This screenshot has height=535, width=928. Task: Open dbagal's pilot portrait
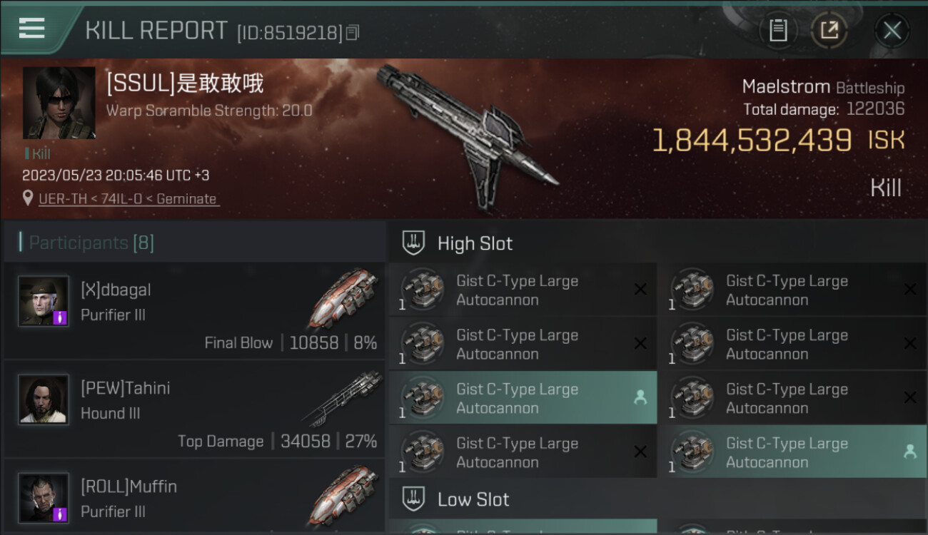44,301
